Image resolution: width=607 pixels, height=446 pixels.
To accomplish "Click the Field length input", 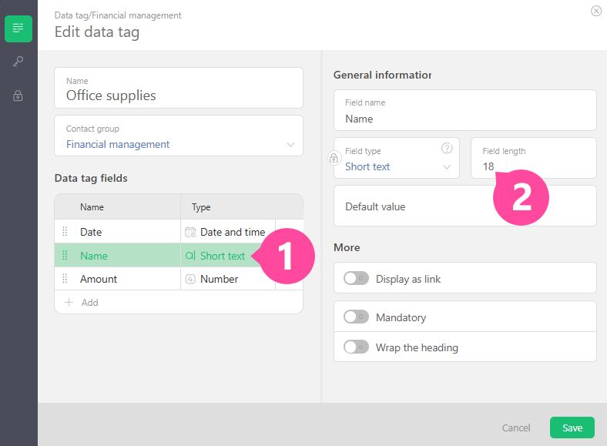I will point(534,158).
